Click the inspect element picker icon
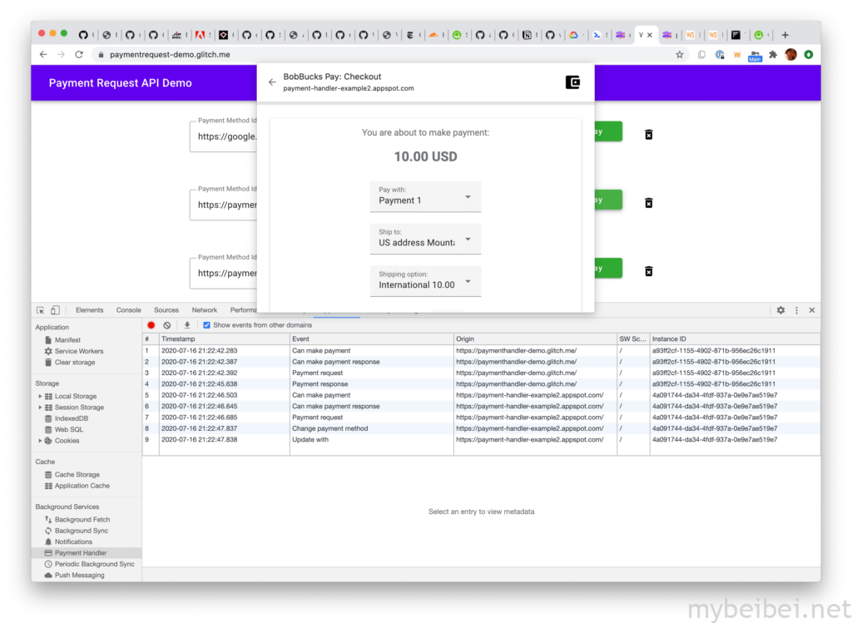852x623 pixels. pos(42,310)
